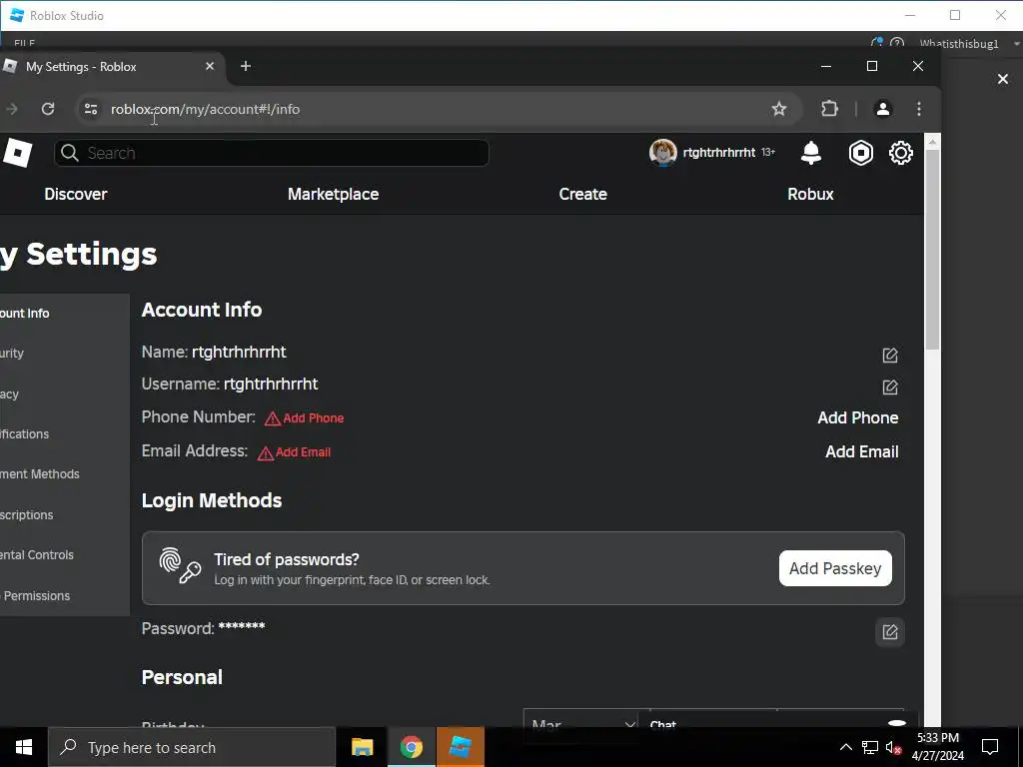The image size is (1023, 767).
Task: Click the network tray icon
Action: [870, 747]
